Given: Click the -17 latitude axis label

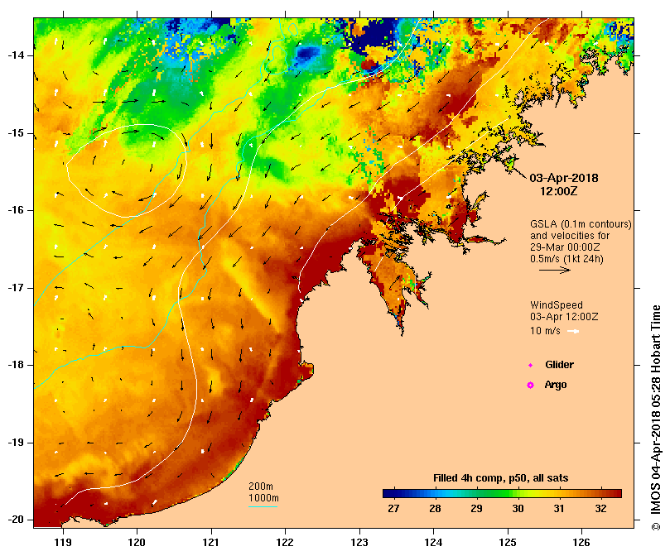Looking at the screenshot, I should 16,288.
